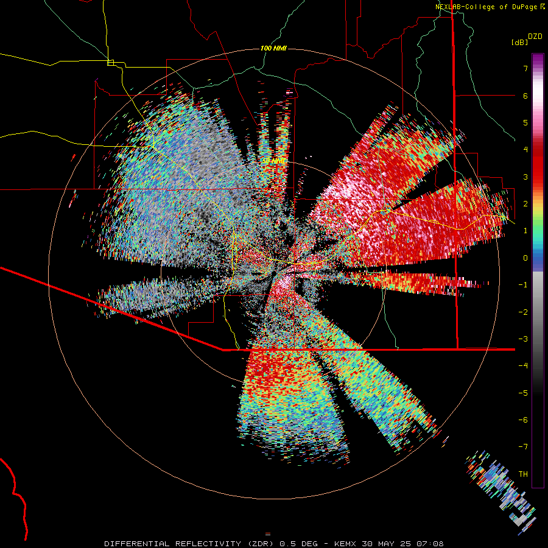Click the 100 NMI range ring label
Screen dimensions: 548x548
[x=273, y=48]
